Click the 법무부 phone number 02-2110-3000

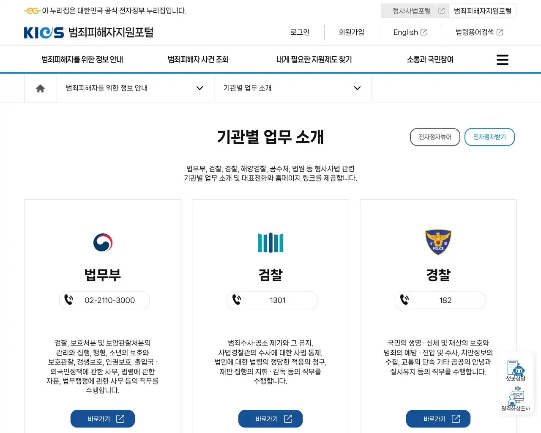point(110,300)
